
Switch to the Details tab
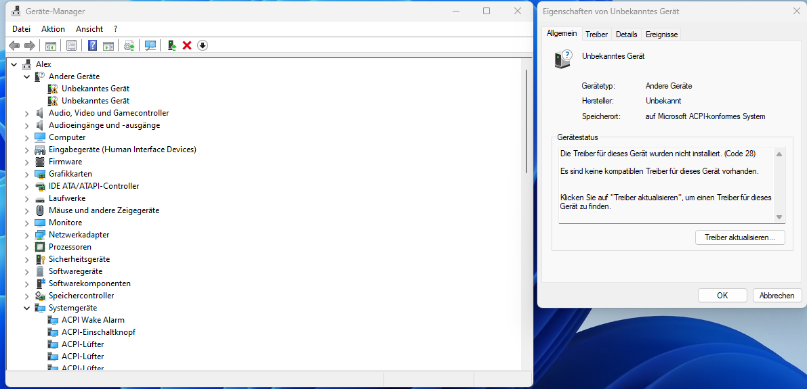(626, 35)
